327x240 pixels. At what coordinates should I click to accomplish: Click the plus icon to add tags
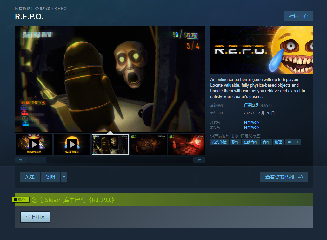pos(297,142)
